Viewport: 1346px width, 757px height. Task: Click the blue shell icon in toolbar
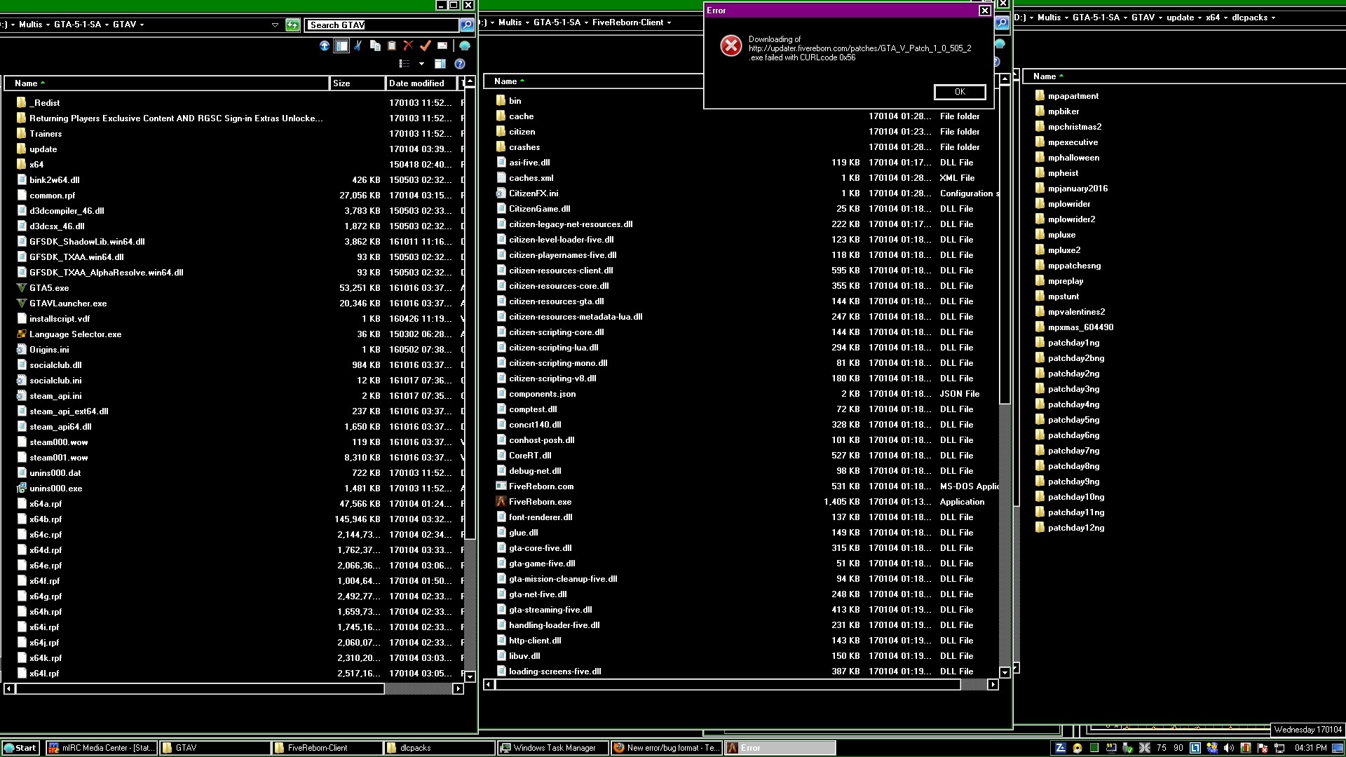(x=465, y=46)
